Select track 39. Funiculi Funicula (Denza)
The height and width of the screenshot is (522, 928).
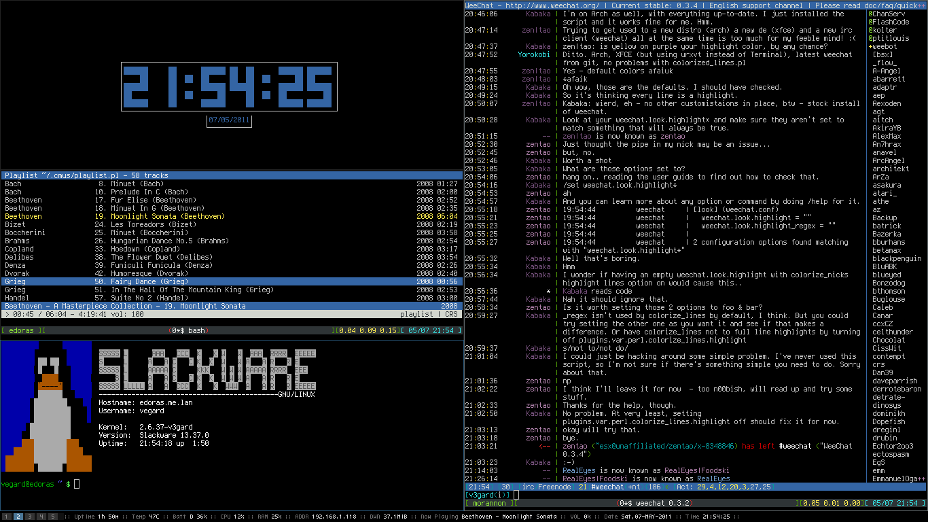click(232, 265)
